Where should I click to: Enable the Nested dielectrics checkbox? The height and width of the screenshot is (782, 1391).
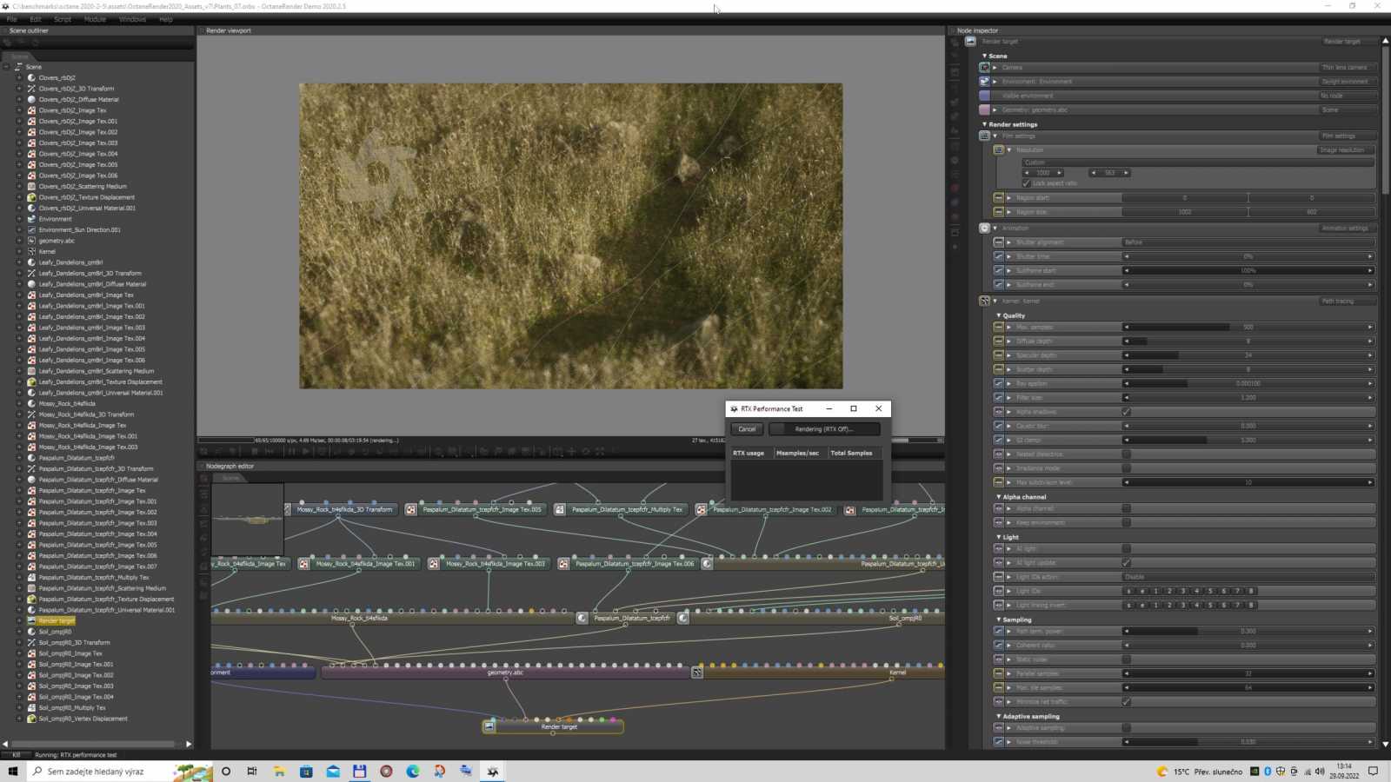[1126, 454]
